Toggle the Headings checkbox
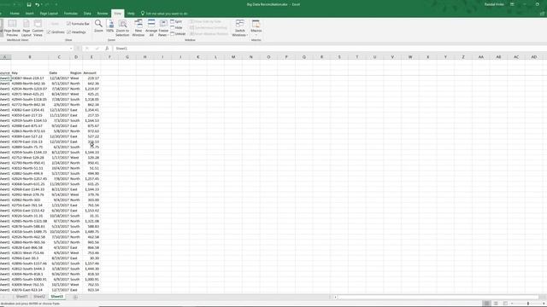 coord(76,32)
